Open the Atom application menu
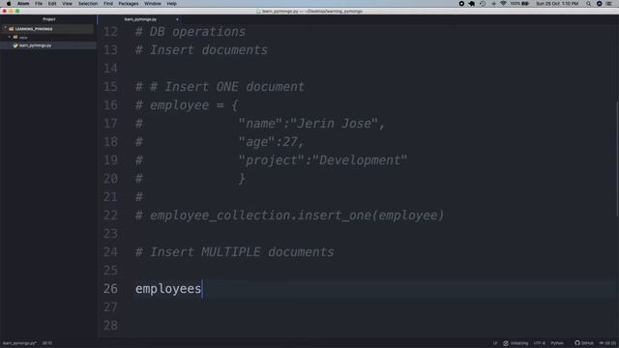Image resolution: width=619 pixels, height=348 pixels. pyautogui.click(x=23, y=4)
